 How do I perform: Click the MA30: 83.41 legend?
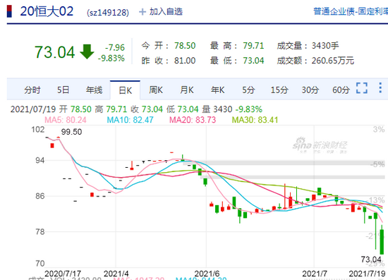(255, 120)
